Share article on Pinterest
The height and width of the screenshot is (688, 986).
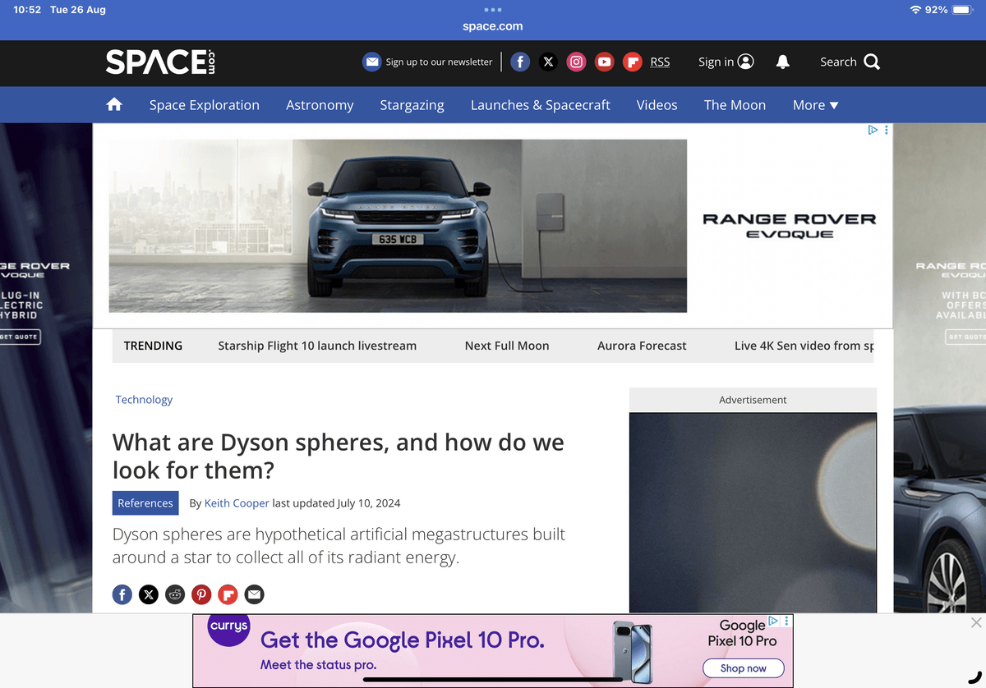pos(201,594)
